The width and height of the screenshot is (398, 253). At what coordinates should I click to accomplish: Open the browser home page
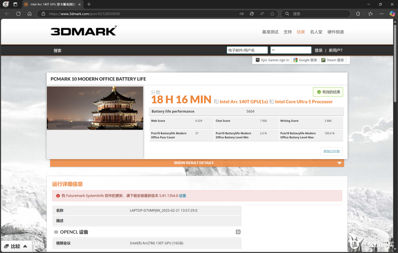pos(29,14)
